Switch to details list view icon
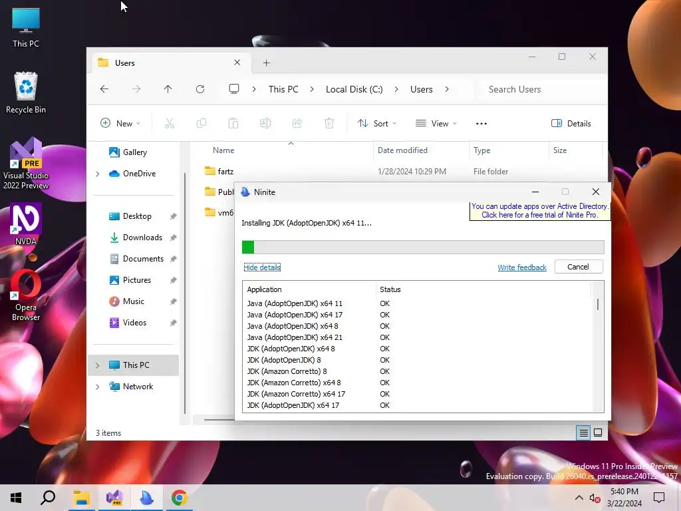The height and width of the screenshot is (511, 681). coord(583,432)
